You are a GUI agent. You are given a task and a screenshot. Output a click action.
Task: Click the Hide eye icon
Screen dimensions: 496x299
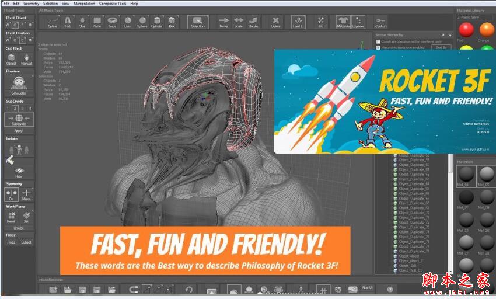pos(19,172)
